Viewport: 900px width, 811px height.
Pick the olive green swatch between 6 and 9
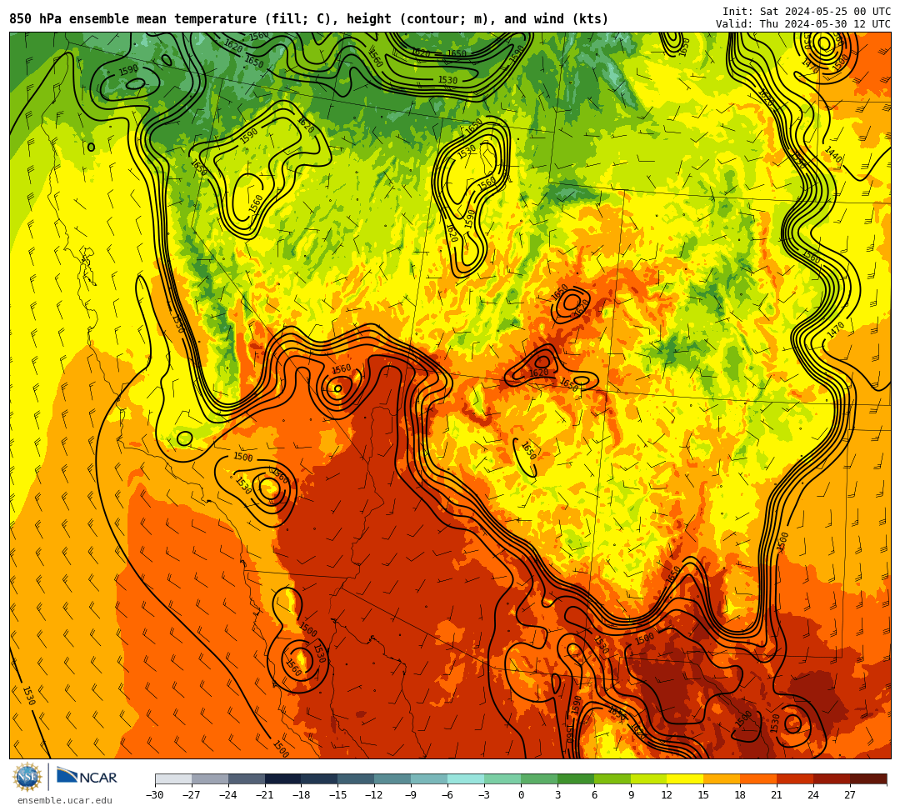tap(612, 778)
